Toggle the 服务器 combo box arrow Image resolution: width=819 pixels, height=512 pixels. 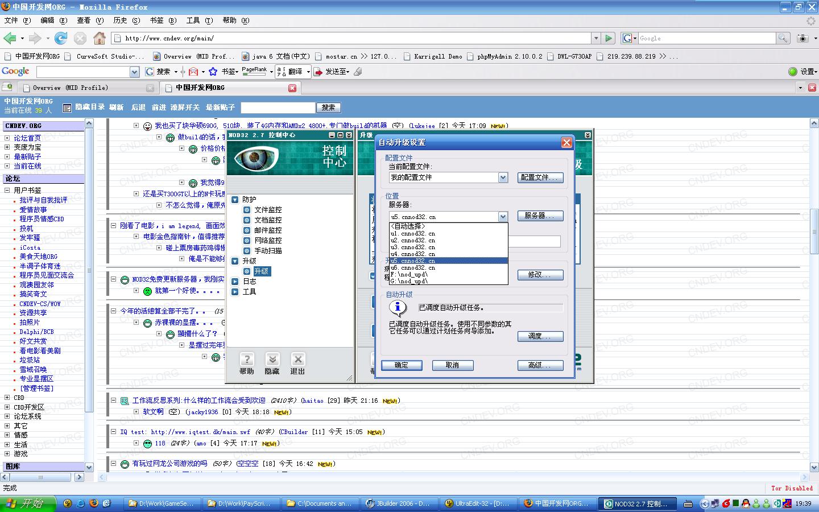pos(503,217)
